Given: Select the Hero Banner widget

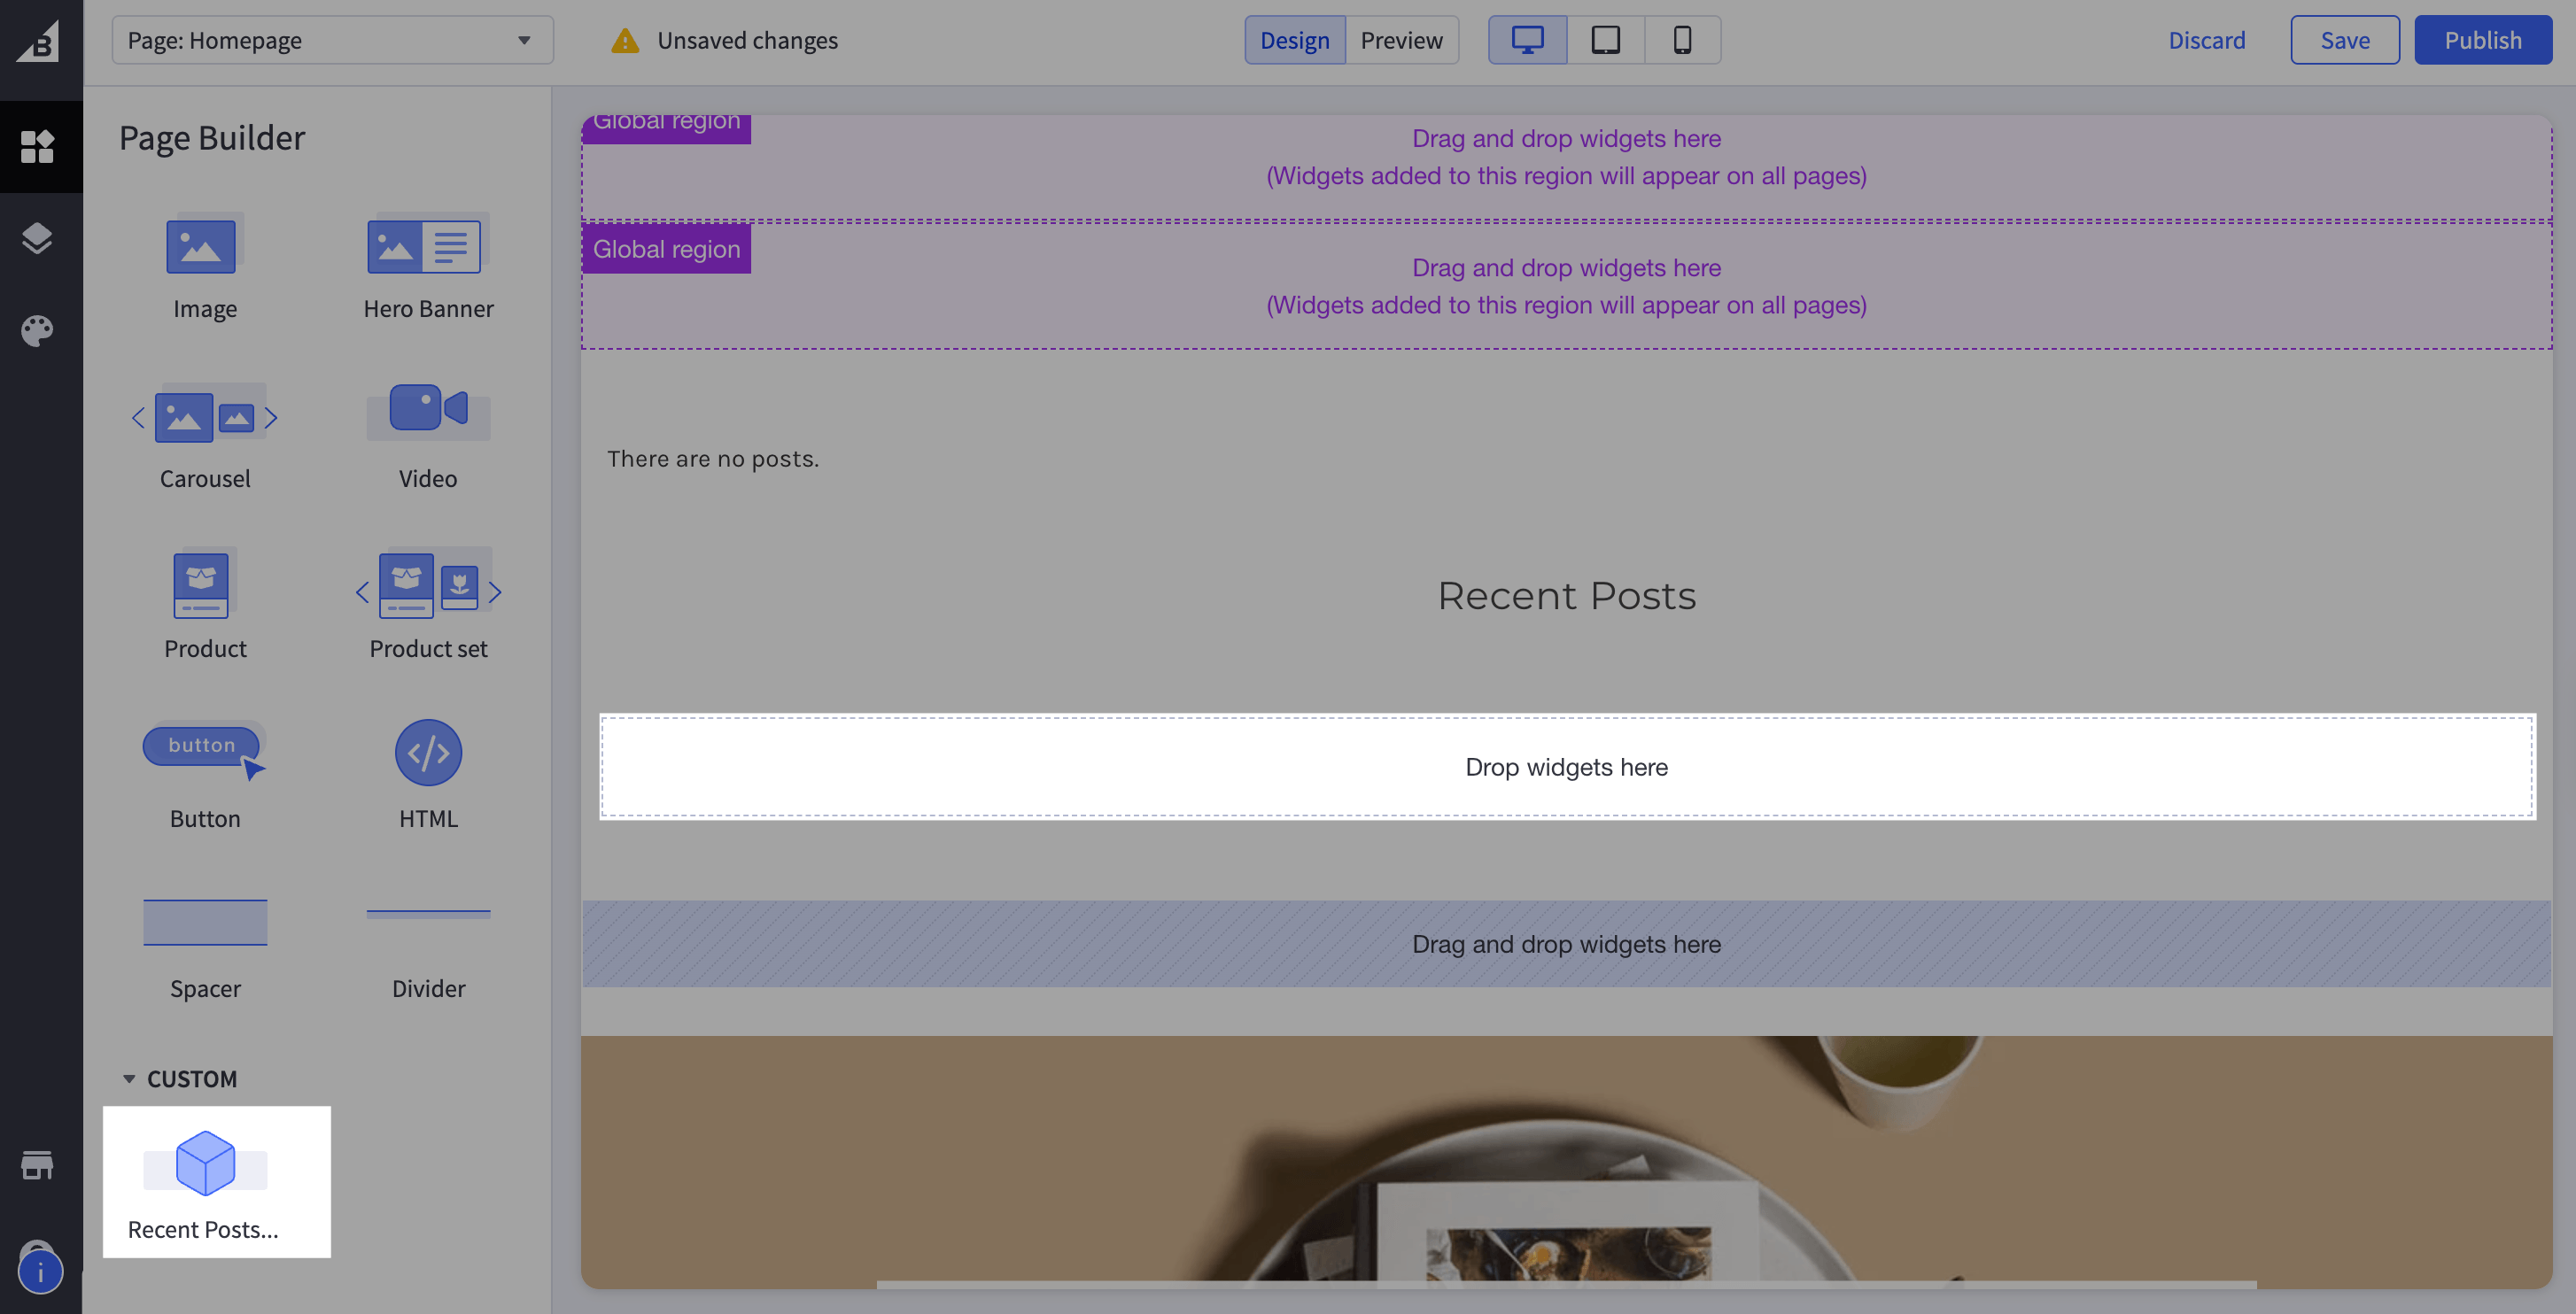Looking at the screenshot, I should tap(428, 265).
